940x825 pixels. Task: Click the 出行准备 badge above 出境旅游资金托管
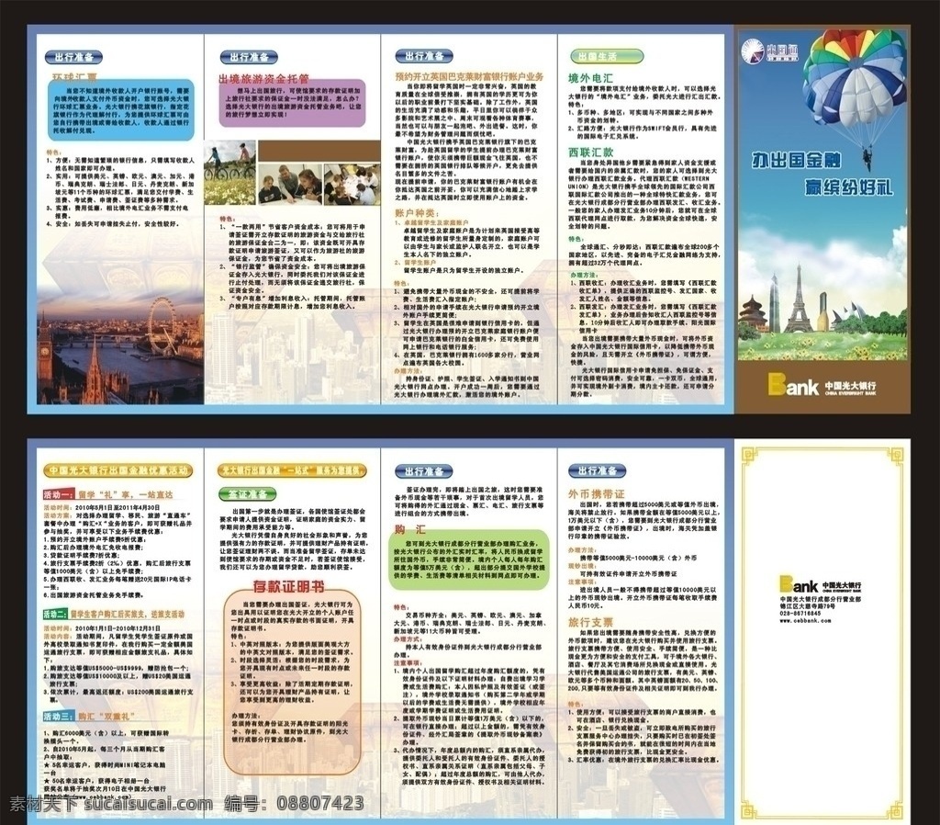click(250, 58)
